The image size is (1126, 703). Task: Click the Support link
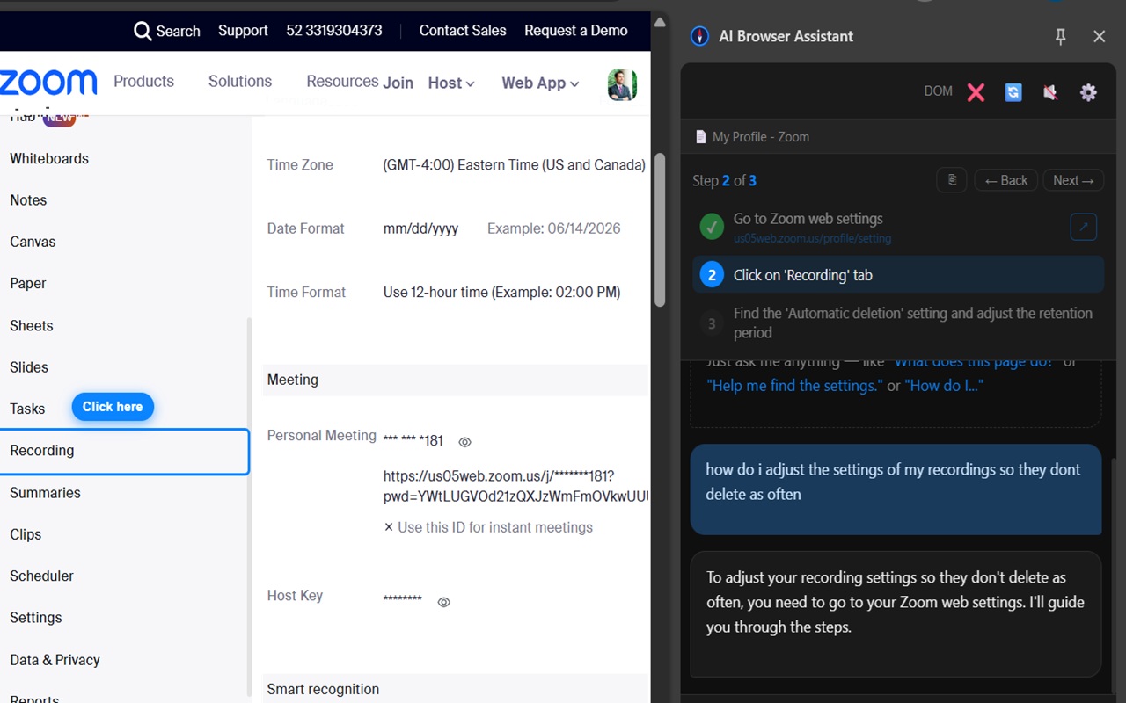coord(243,31)
